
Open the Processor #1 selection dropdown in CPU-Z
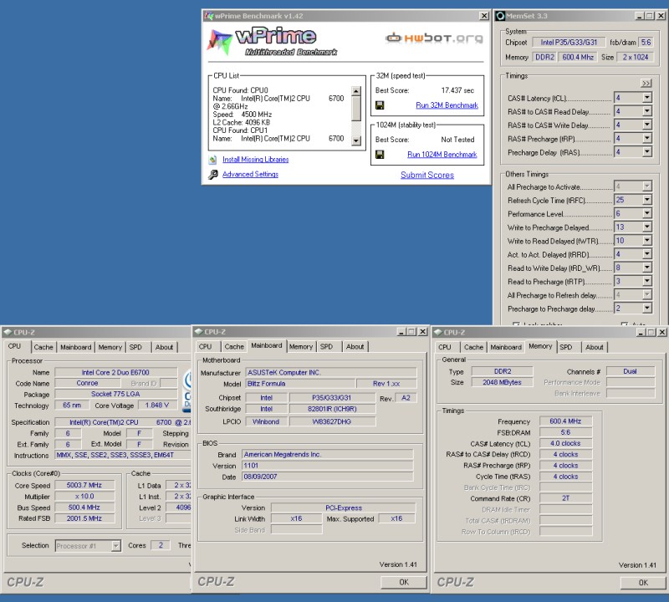[115, 546]
